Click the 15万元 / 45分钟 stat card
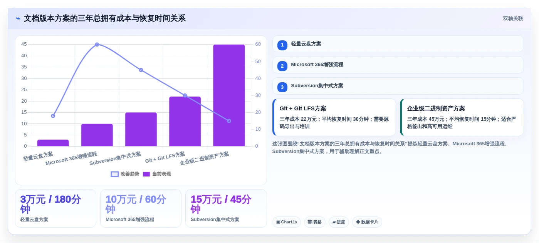539x243 pixels. click(x=226, y=208)
